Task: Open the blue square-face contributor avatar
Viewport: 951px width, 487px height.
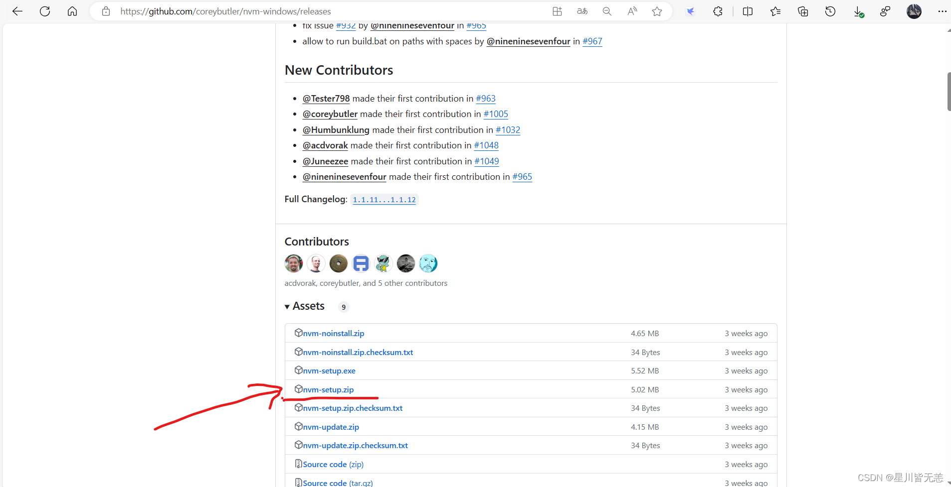Action: (x=361, y=263)
